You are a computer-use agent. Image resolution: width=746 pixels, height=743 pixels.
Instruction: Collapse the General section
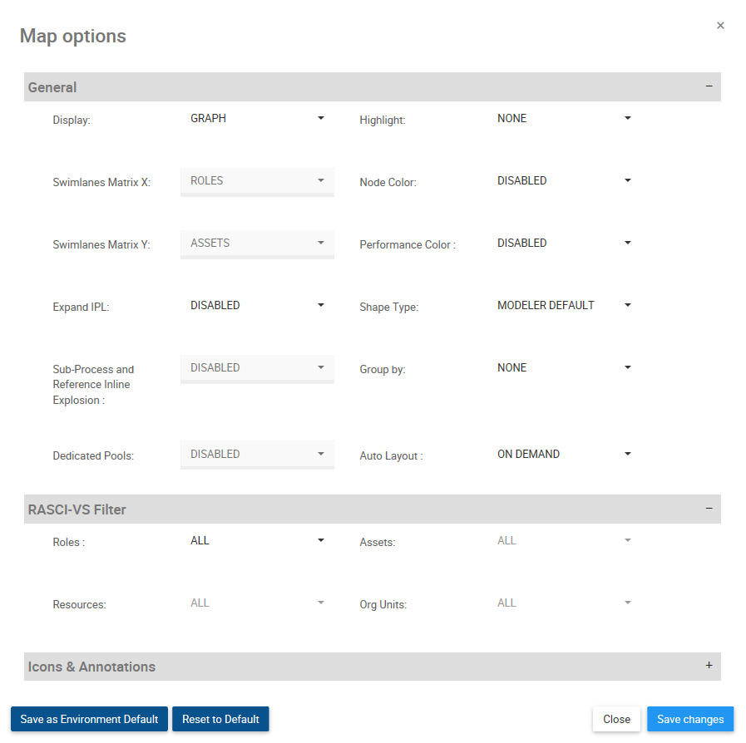[709, 86]
